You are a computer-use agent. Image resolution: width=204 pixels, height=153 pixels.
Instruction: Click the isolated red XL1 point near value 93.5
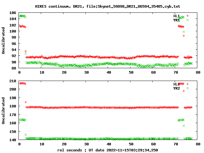(25, 51)
